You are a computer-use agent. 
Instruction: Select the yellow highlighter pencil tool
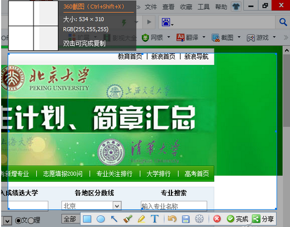point(141,219)
